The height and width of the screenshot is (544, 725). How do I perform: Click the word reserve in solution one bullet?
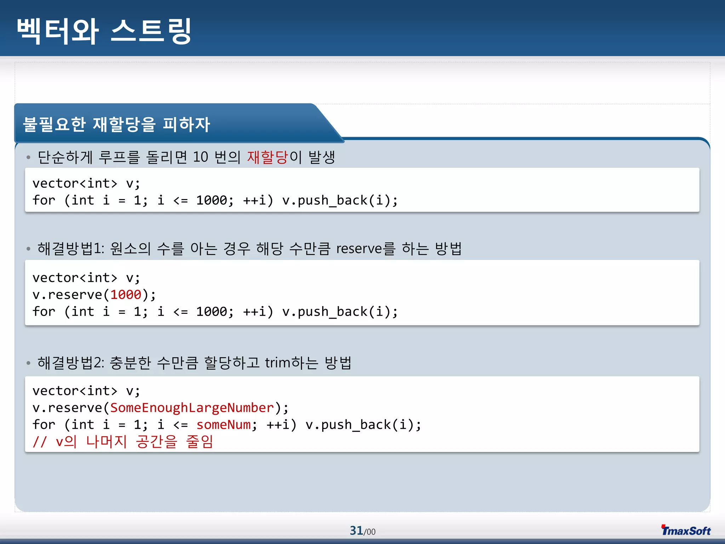tap(359, 249)
